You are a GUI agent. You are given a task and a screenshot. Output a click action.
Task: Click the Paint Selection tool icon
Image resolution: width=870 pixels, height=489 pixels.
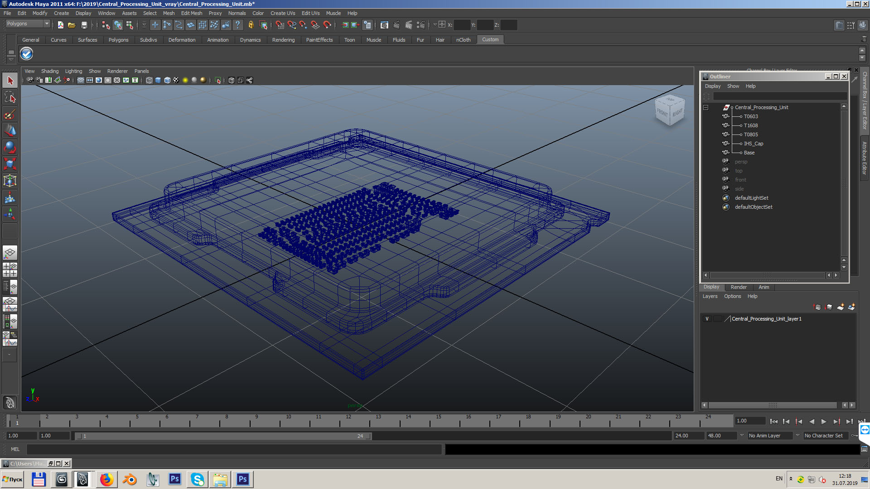(x=10, y=114)
